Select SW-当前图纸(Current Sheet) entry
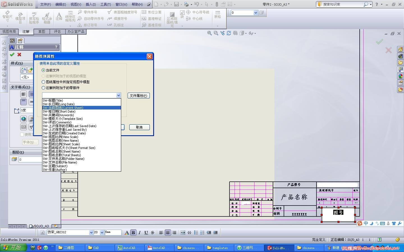The width and height of the screenshot is (404, 252). pos(82,108)
